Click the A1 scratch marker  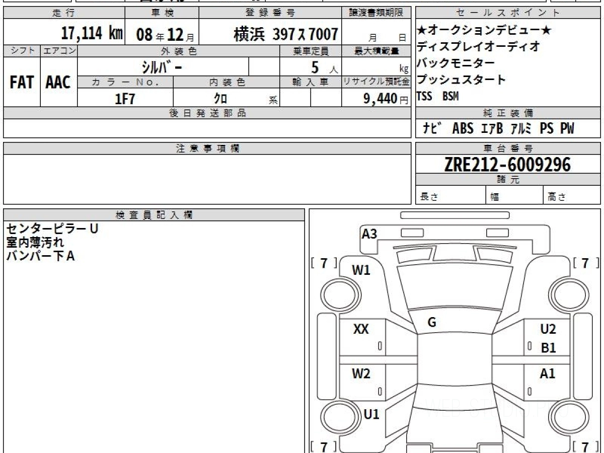548,374
